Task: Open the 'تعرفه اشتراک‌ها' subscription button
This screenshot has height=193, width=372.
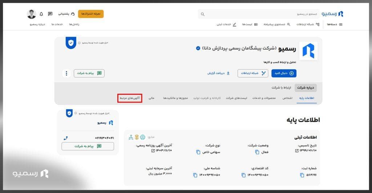Action: click(91, 14)
